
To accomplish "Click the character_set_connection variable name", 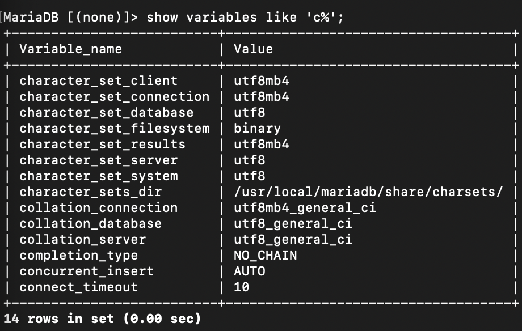I will click(x=114, y=97).
